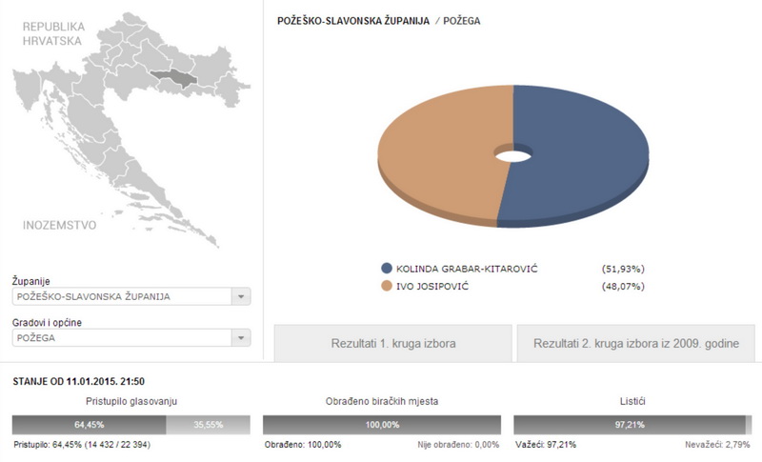762x462 pixels.
Task: Click the REPUBLIKA HRVATSKA map label
Action: (x=53, y=33)
